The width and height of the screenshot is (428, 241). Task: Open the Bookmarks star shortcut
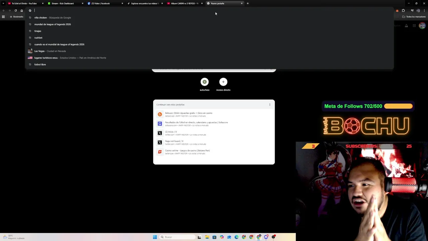tap(16, 17)
